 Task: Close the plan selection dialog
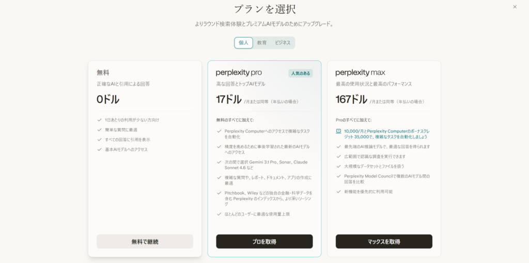(x=515, y=7)
